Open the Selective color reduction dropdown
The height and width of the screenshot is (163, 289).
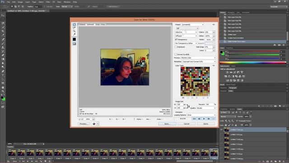tap(186, 32)
